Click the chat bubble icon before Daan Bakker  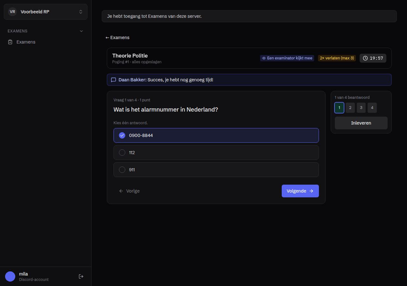click(114, 80)
